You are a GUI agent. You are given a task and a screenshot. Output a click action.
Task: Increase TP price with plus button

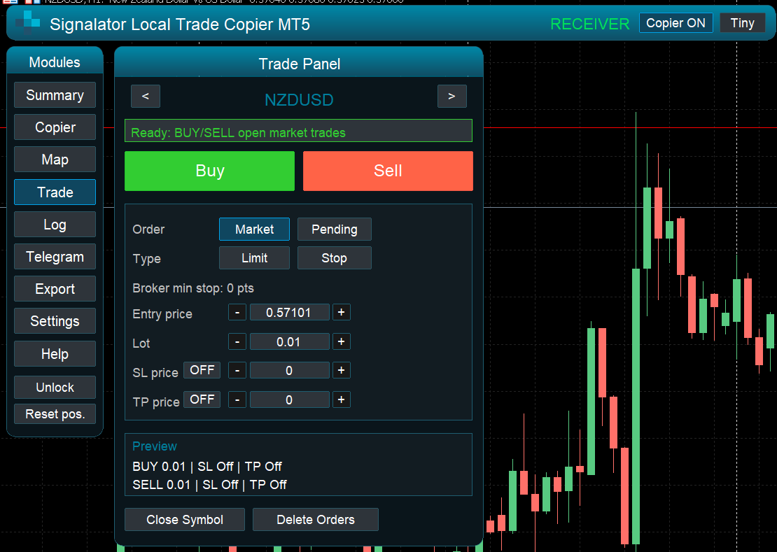point(342,399)
